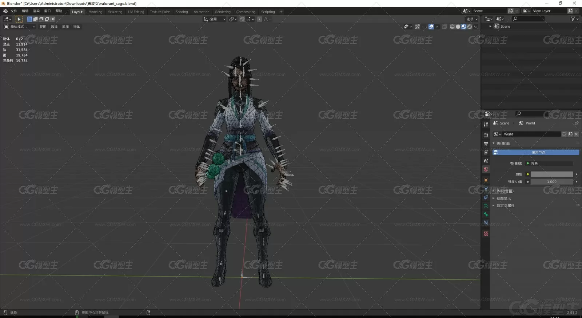582x318 pixels.
Task: Open the Render properties tab
Action: pyautogui.click(x=486, y=135)
